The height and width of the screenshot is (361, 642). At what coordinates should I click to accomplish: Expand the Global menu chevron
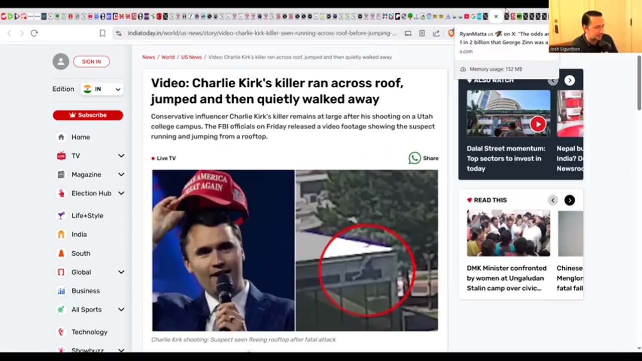(121, 272)
